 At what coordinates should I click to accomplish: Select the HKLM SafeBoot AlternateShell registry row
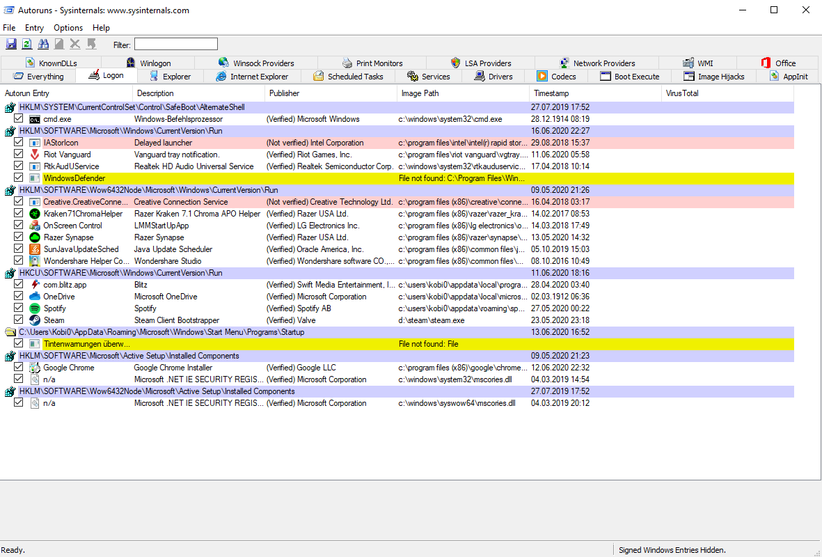(x=398, y=107)
